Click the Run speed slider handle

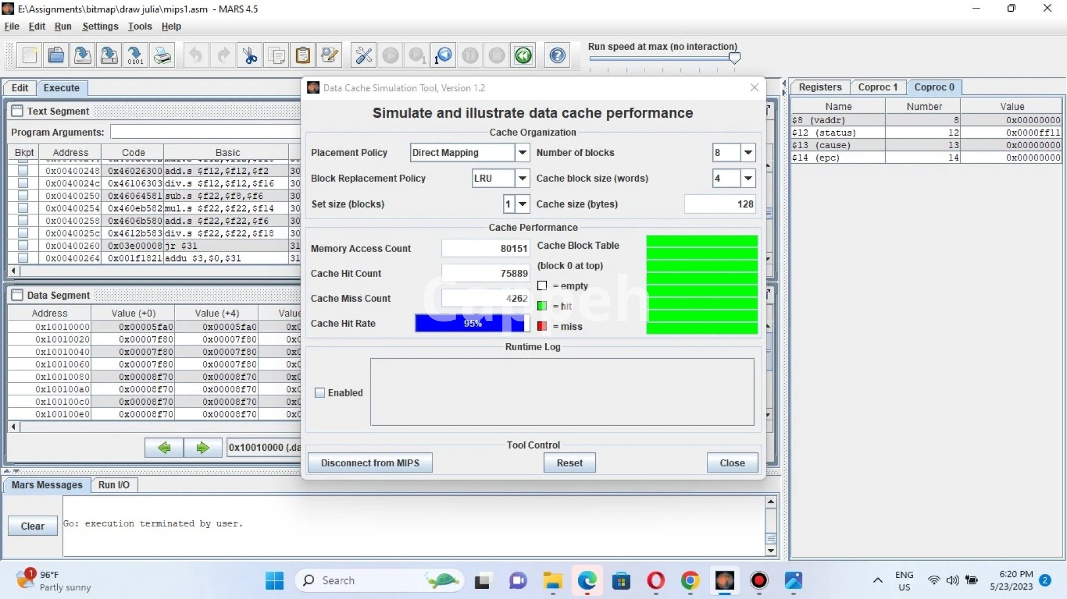click(734, 58)
